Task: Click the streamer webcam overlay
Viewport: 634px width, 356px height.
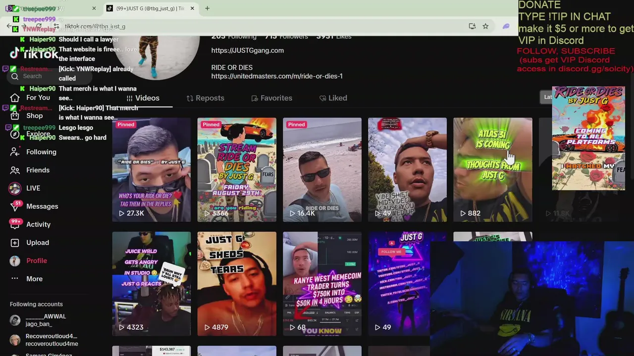Action: [x=532, y=298]
